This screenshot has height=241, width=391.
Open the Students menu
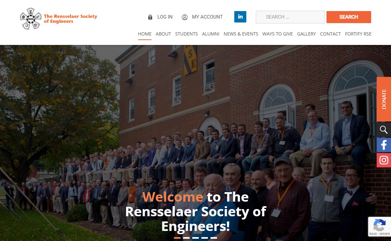coord(186,34)
